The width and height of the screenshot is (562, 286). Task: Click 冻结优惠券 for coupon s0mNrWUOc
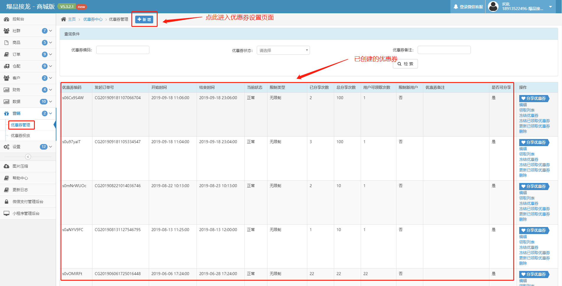coord(529,203)
